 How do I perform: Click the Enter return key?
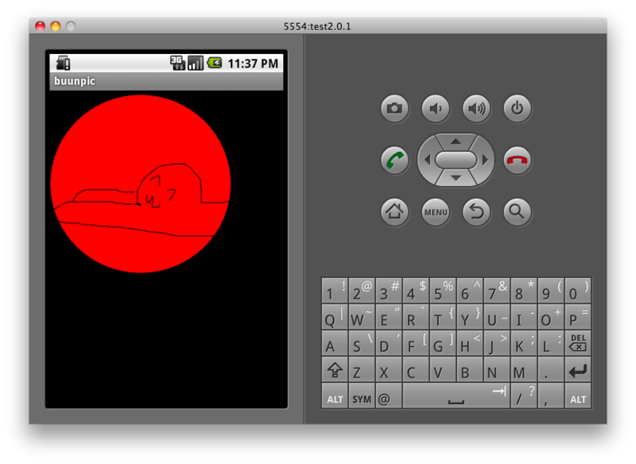click(578, 370)
